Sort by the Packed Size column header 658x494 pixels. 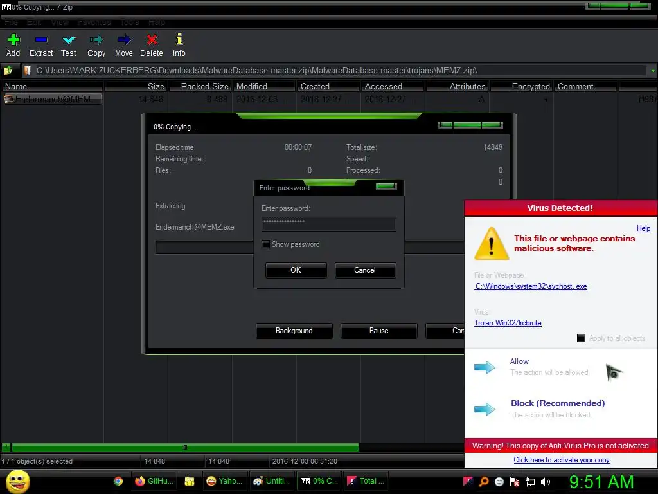200,86
